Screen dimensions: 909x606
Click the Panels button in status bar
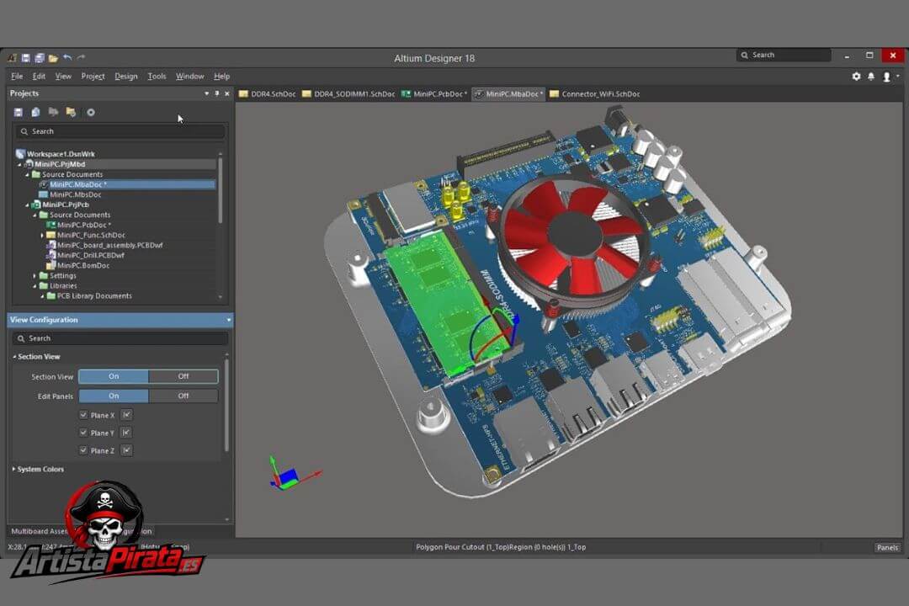click(x=887, y=547)
